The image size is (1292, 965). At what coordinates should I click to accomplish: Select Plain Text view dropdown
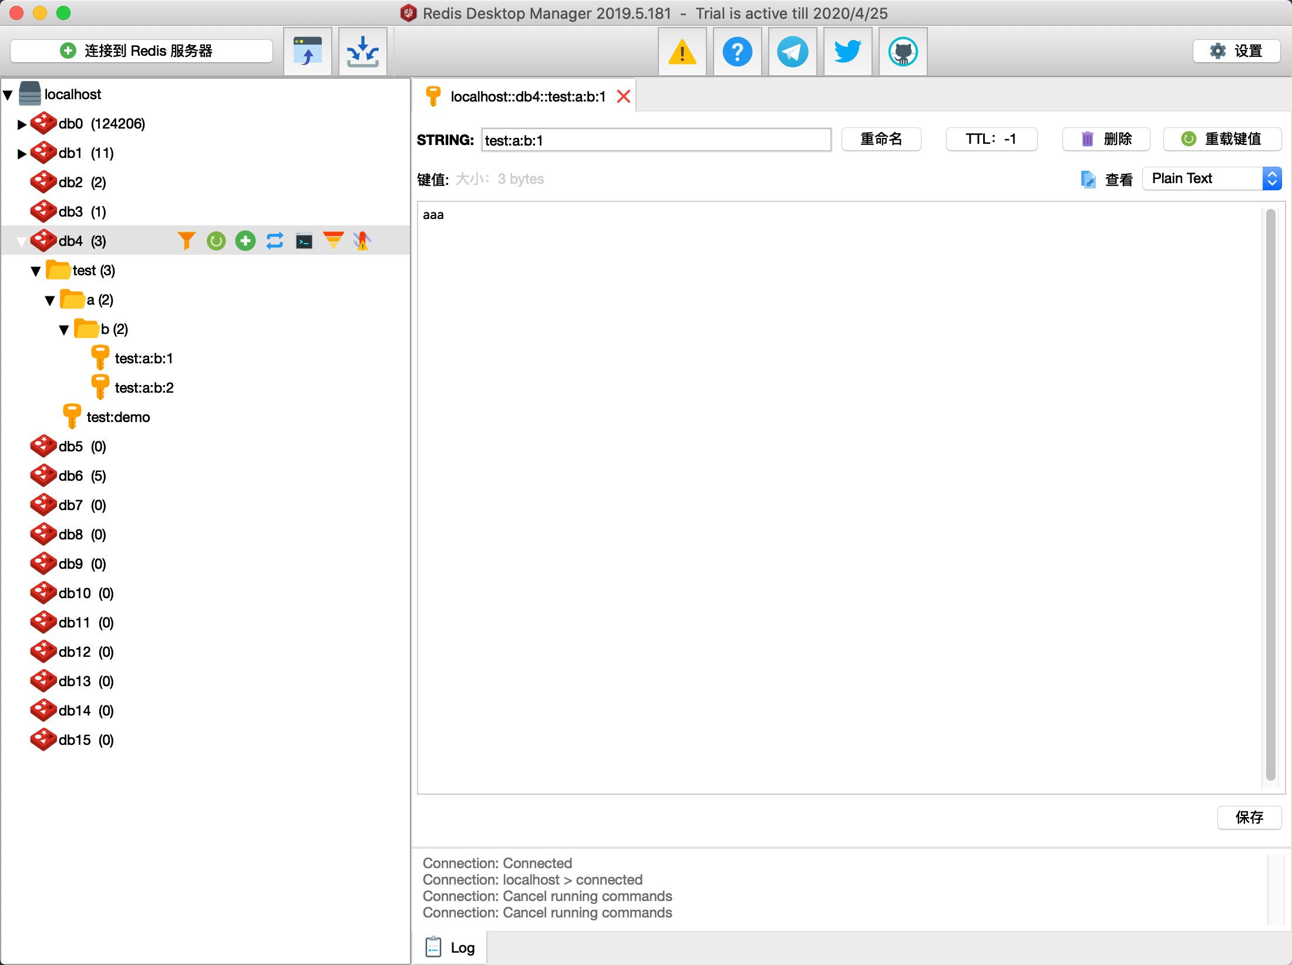pyautogui.click(x=1208, y=178)
